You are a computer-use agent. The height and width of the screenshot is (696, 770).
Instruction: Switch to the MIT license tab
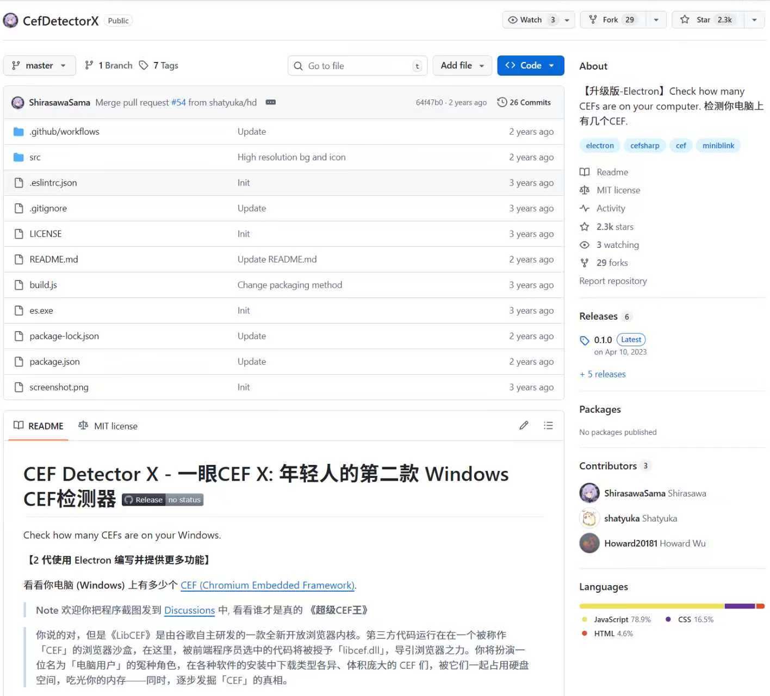click(108, 426)
